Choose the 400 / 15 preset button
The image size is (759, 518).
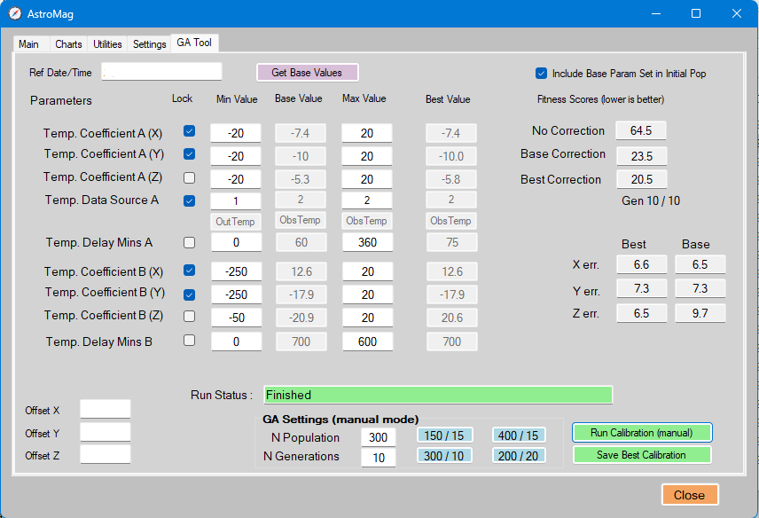520,435
